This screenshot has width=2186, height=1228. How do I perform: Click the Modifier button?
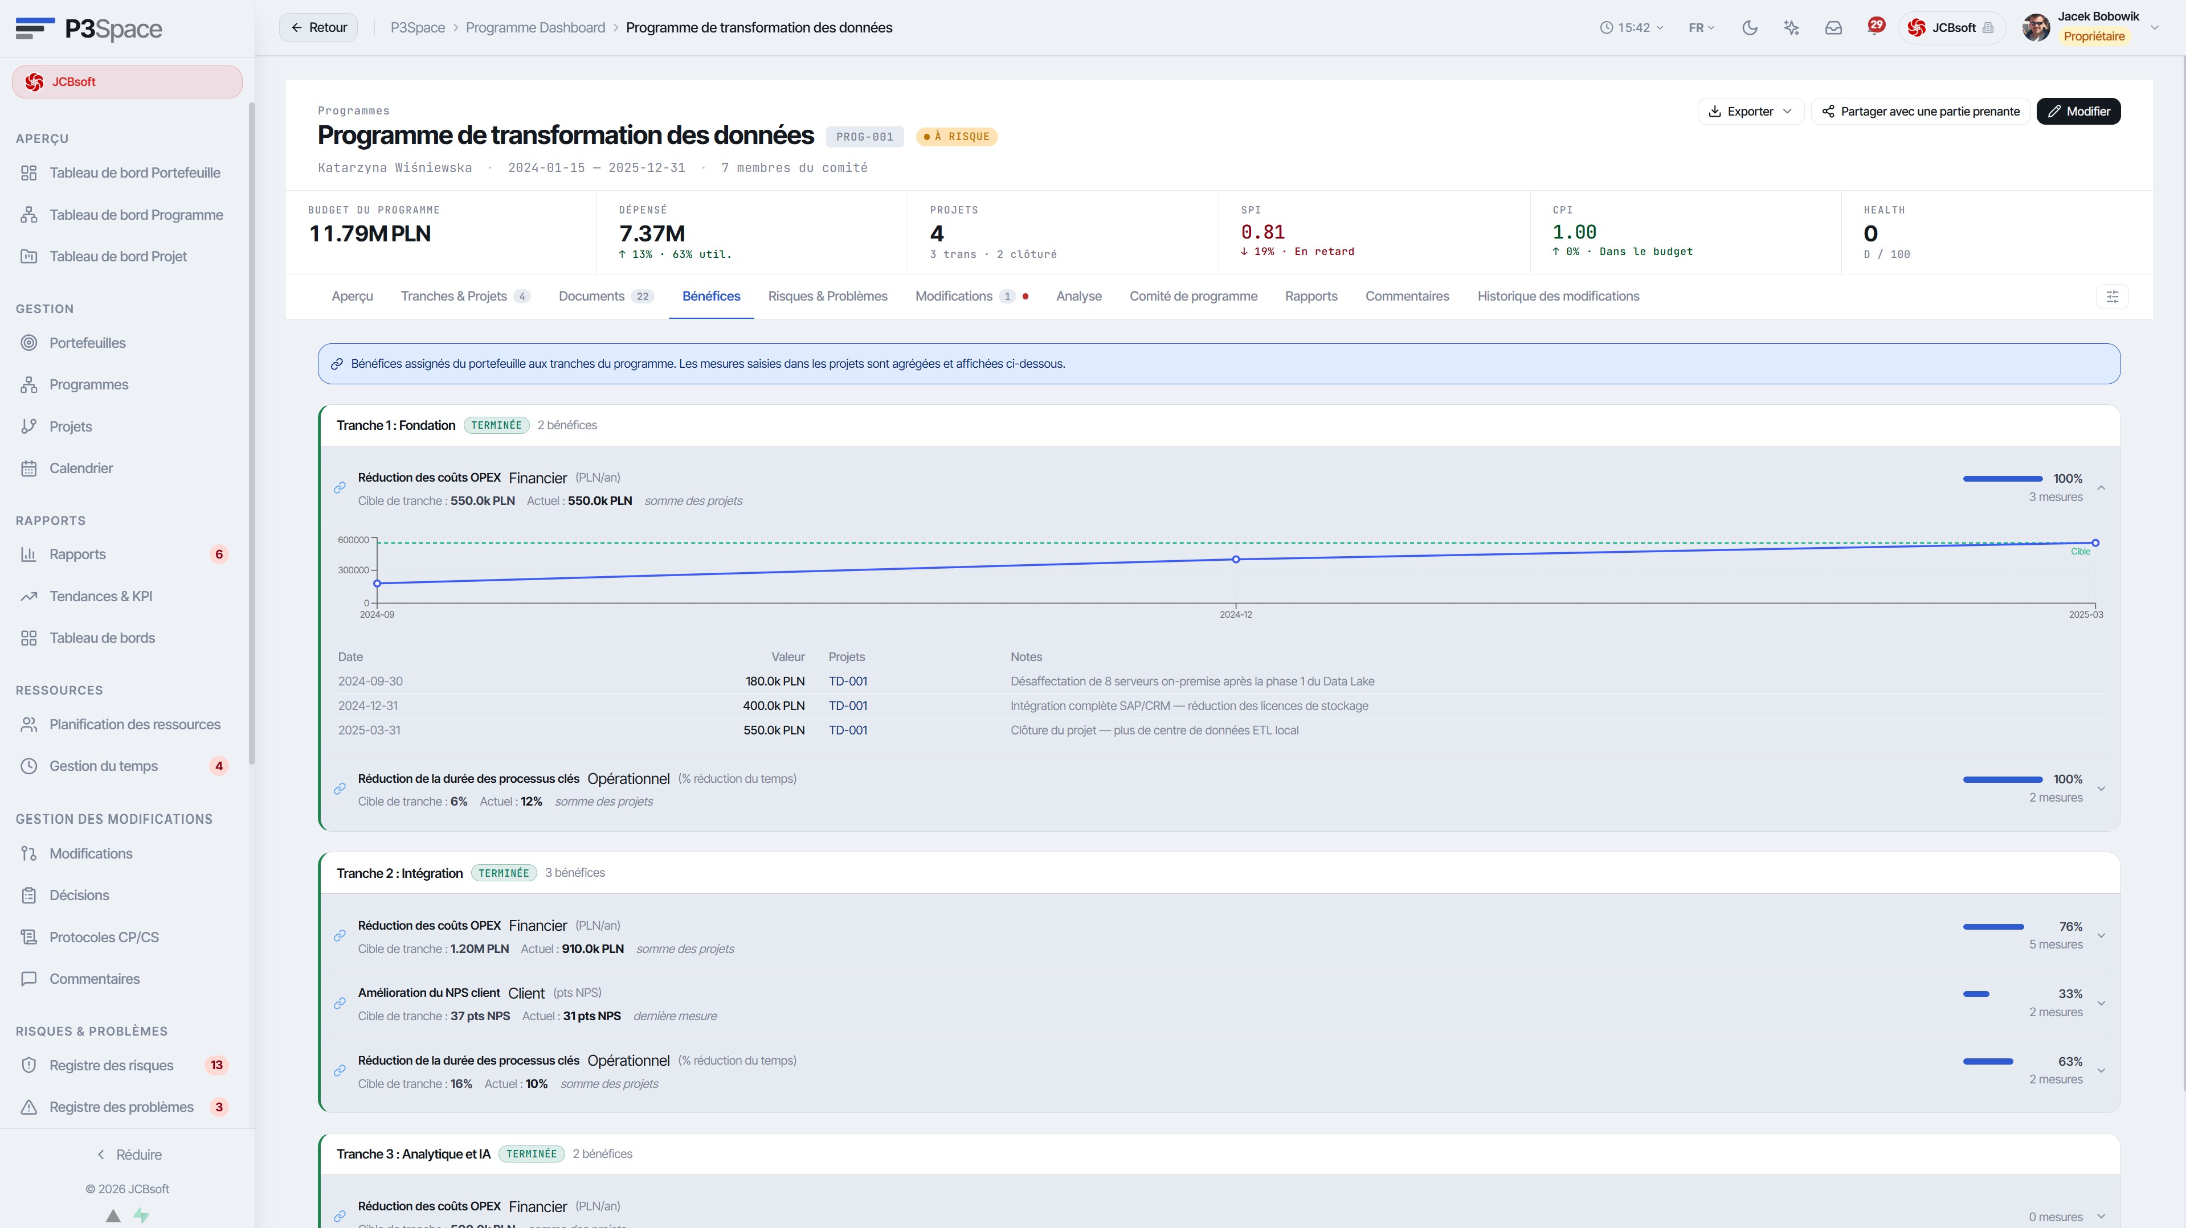click(x=2078, y=111)
